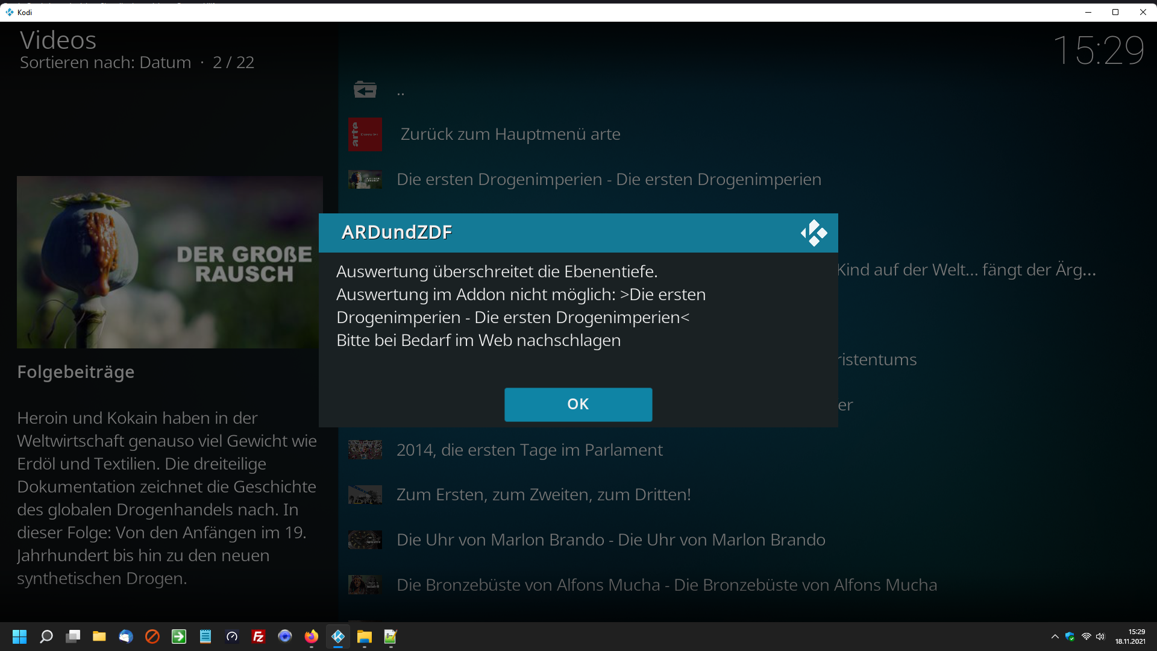
Task: Select 'Die ersten Drogenimperien' list entry
Action: [609, 180]
